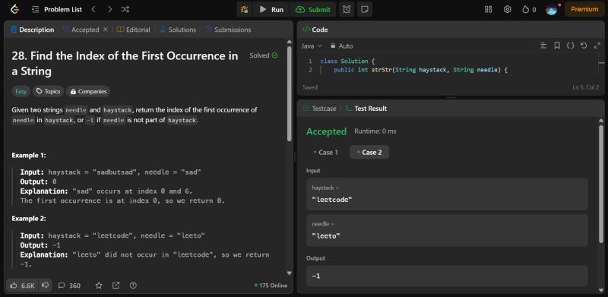Screen dimensions: 608x297
Task: Open the layout grid icon
Action: point(489,9)
